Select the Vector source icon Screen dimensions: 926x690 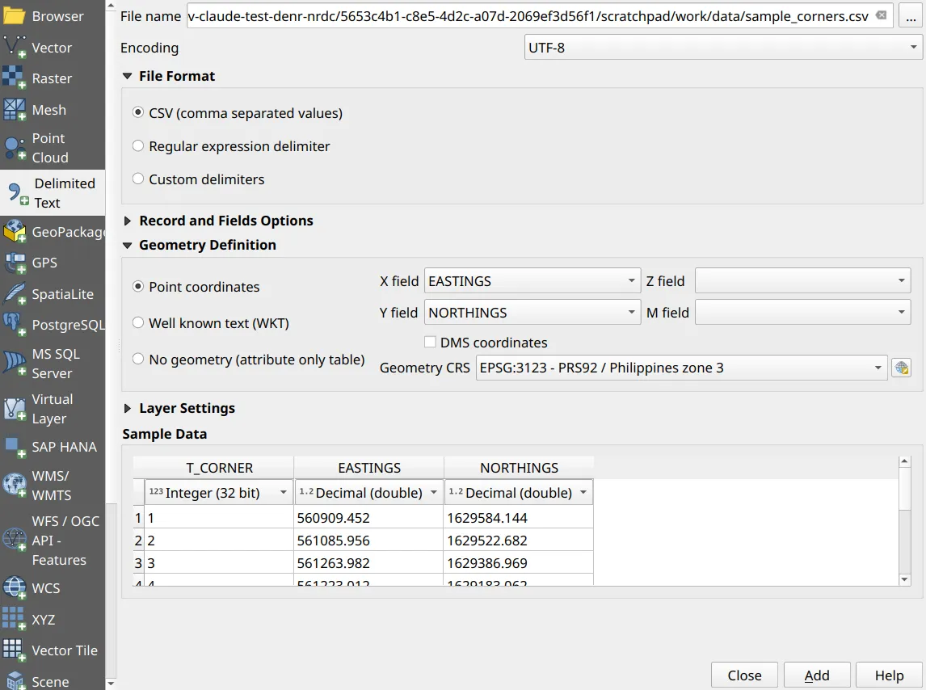tap(15, 47)
